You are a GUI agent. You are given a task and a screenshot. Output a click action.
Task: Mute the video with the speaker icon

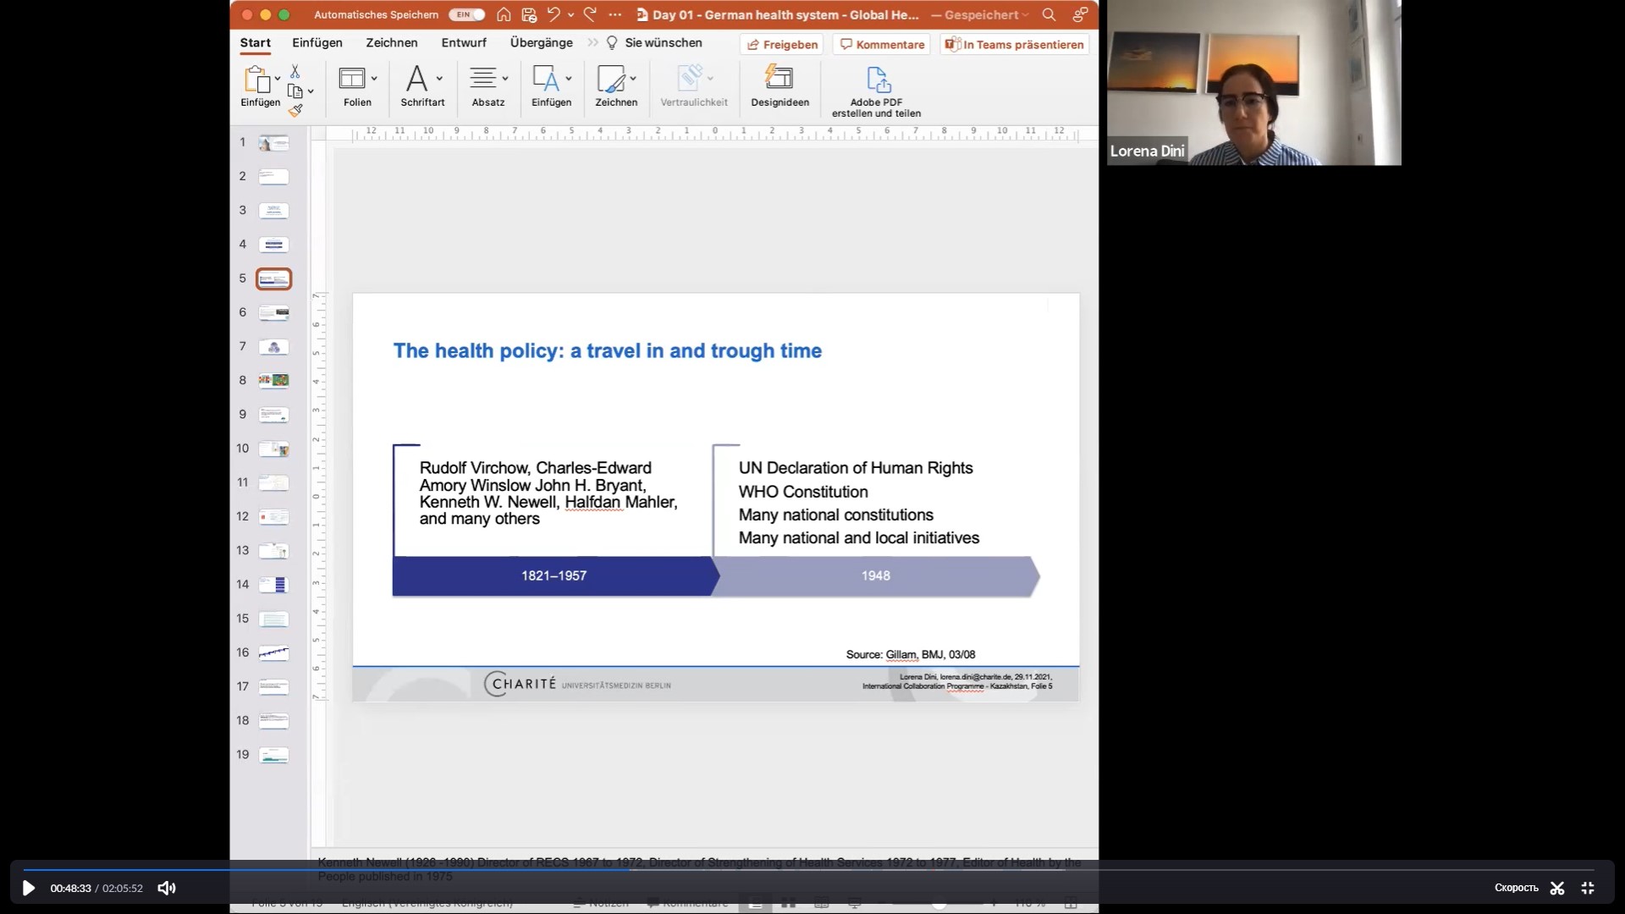[167, 888]
